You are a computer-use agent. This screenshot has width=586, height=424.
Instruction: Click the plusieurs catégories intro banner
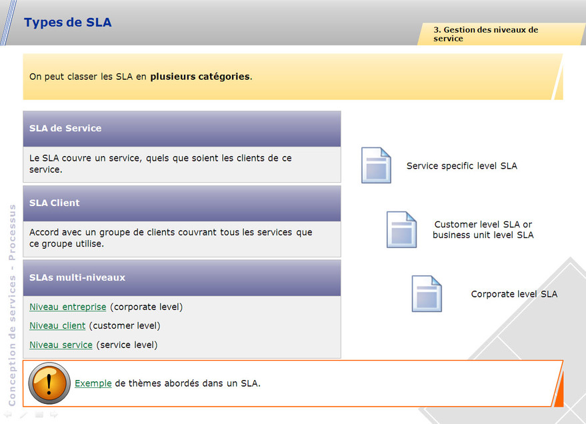[293, 77]
